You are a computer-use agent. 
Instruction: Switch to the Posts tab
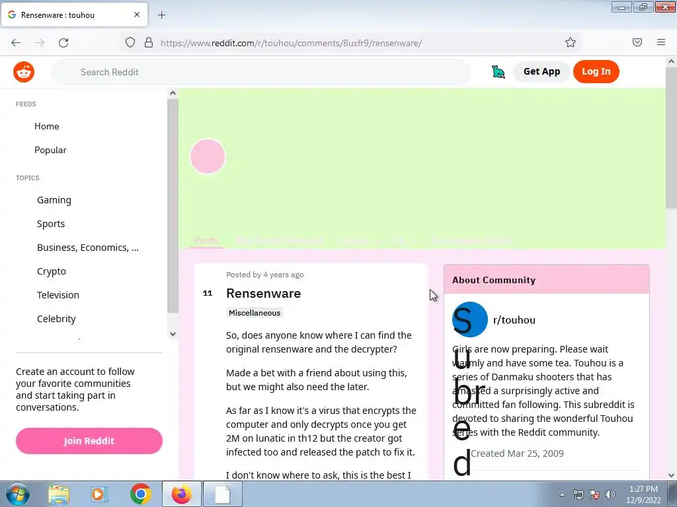click(206, 240)
